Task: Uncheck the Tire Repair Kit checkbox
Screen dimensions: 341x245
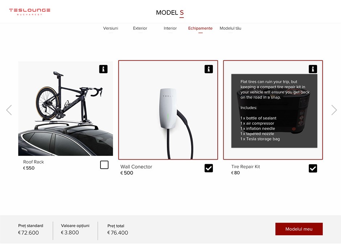Action: (x=313, y=168)
